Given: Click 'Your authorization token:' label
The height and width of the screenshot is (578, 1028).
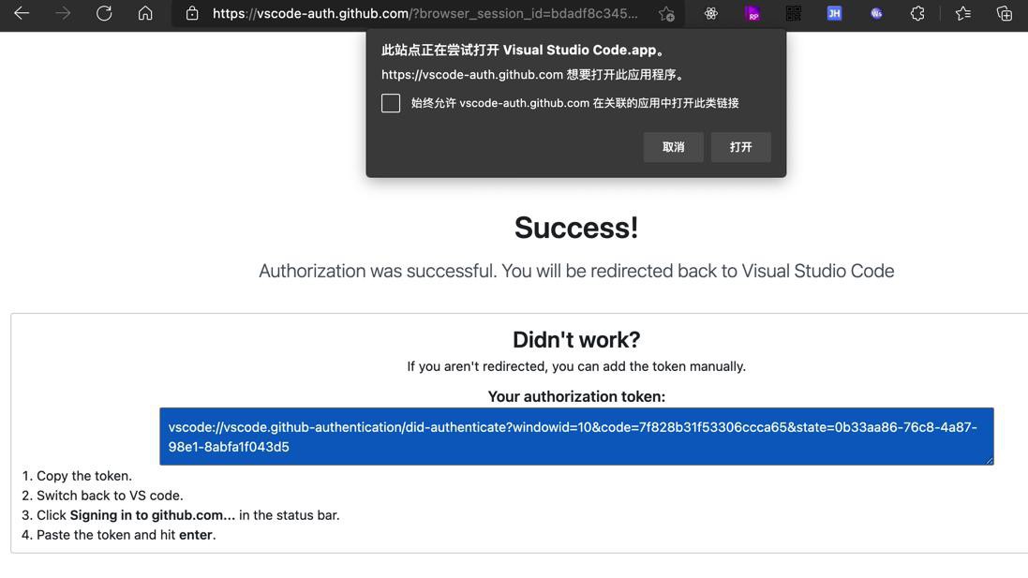Looking at the screenshot, I should coord(576,396).
